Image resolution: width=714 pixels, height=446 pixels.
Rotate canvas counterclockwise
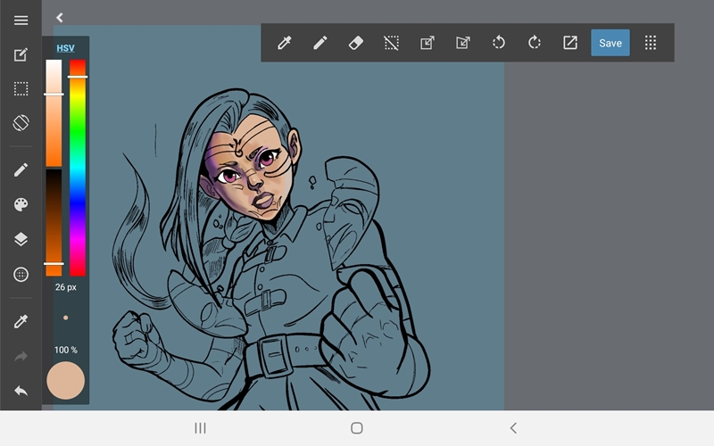click(x=499, y=43)
